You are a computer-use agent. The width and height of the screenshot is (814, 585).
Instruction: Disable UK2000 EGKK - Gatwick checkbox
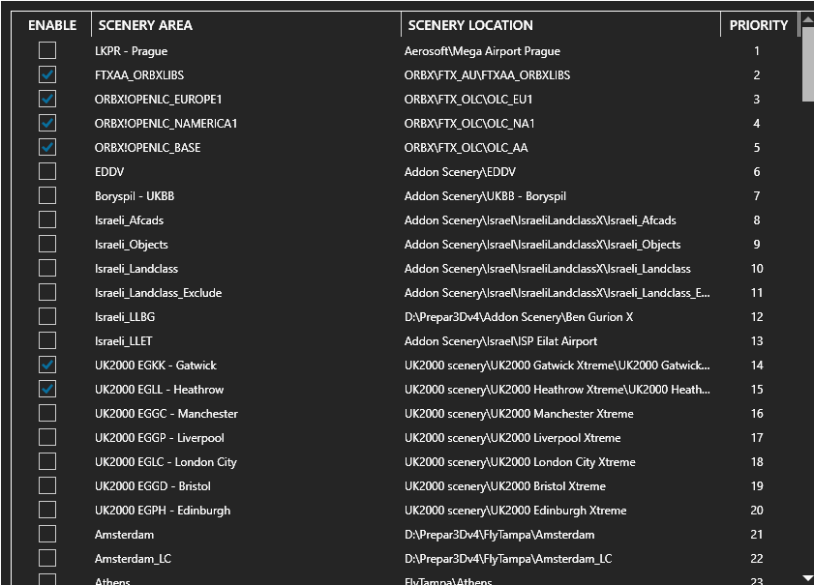(47, 366)
